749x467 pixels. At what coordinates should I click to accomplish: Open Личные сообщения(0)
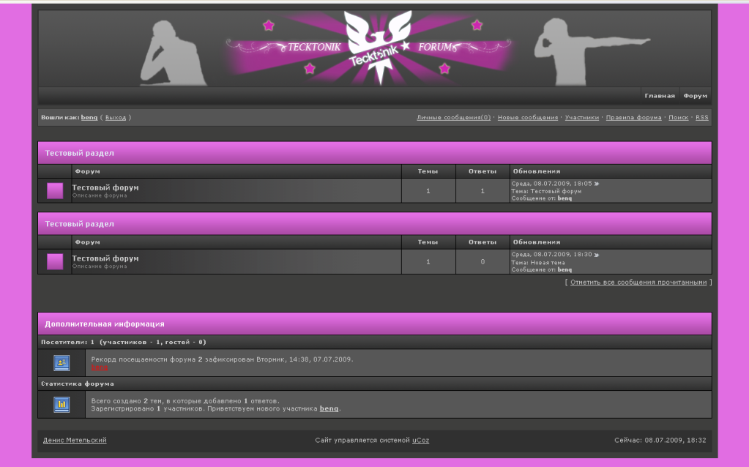[453, 117]
